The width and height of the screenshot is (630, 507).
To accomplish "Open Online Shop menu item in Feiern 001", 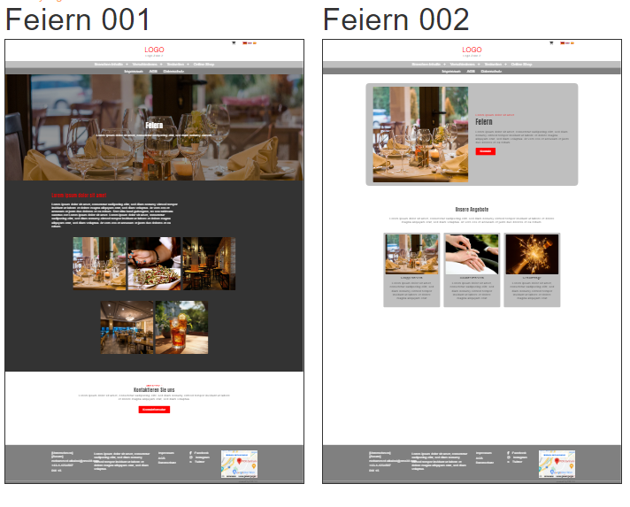I will (204, 65).
